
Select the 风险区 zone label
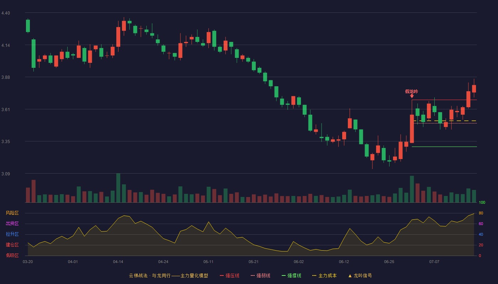click(x=12, y=213)
